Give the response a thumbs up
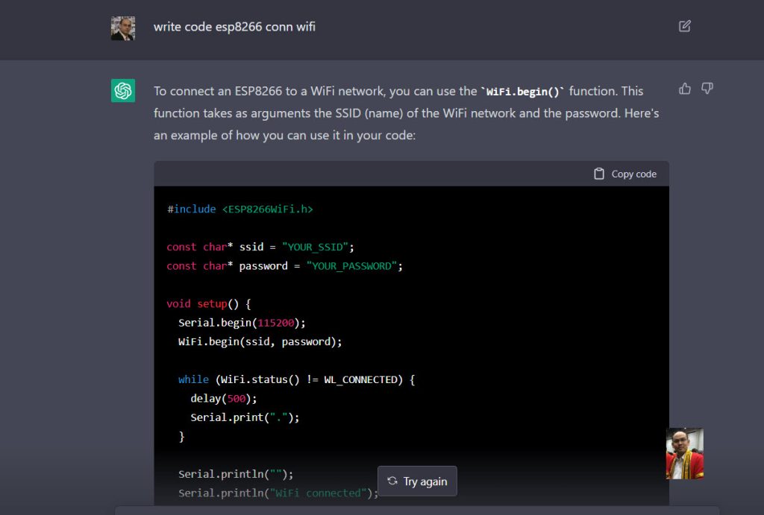Viewport: 764px width, 515px height. pos(684,89)
